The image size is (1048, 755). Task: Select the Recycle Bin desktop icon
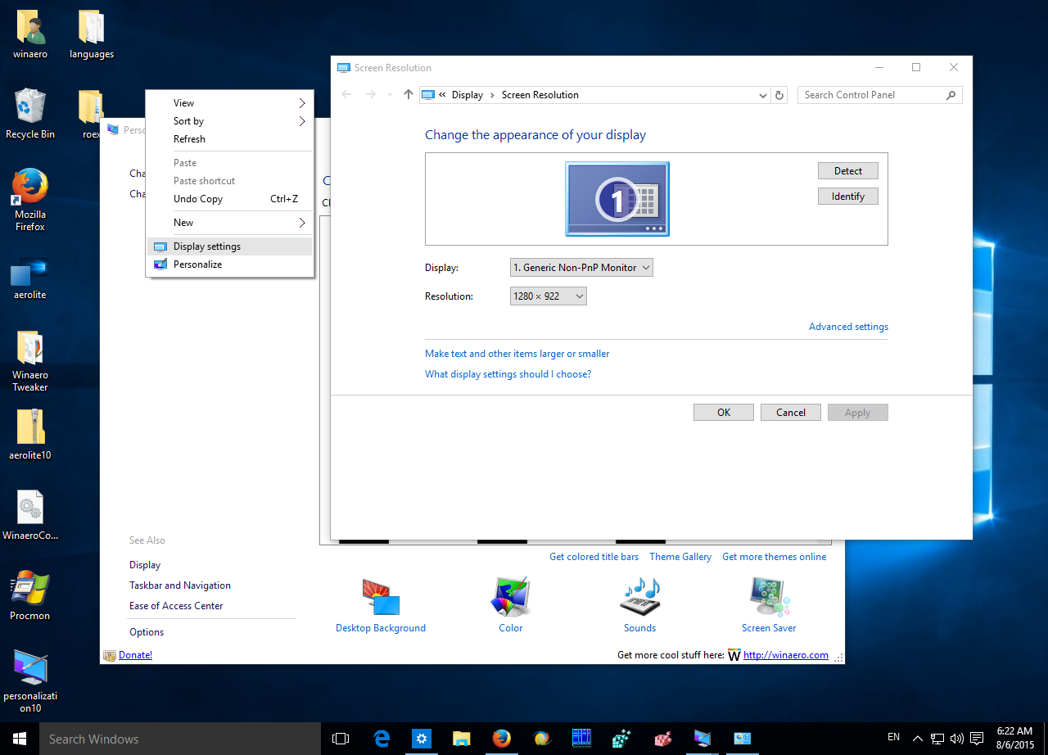30,114
